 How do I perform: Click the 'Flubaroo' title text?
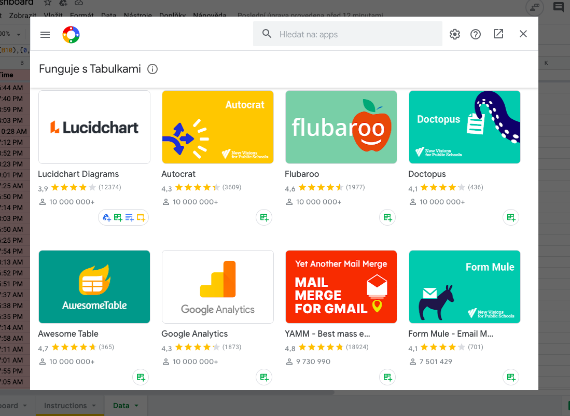tap(302, 174)
